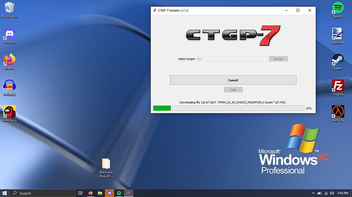Open the Discord desktop shortcut
This screenshot has height=197, width=352.
pyautogui.click(x=9, y=36)
